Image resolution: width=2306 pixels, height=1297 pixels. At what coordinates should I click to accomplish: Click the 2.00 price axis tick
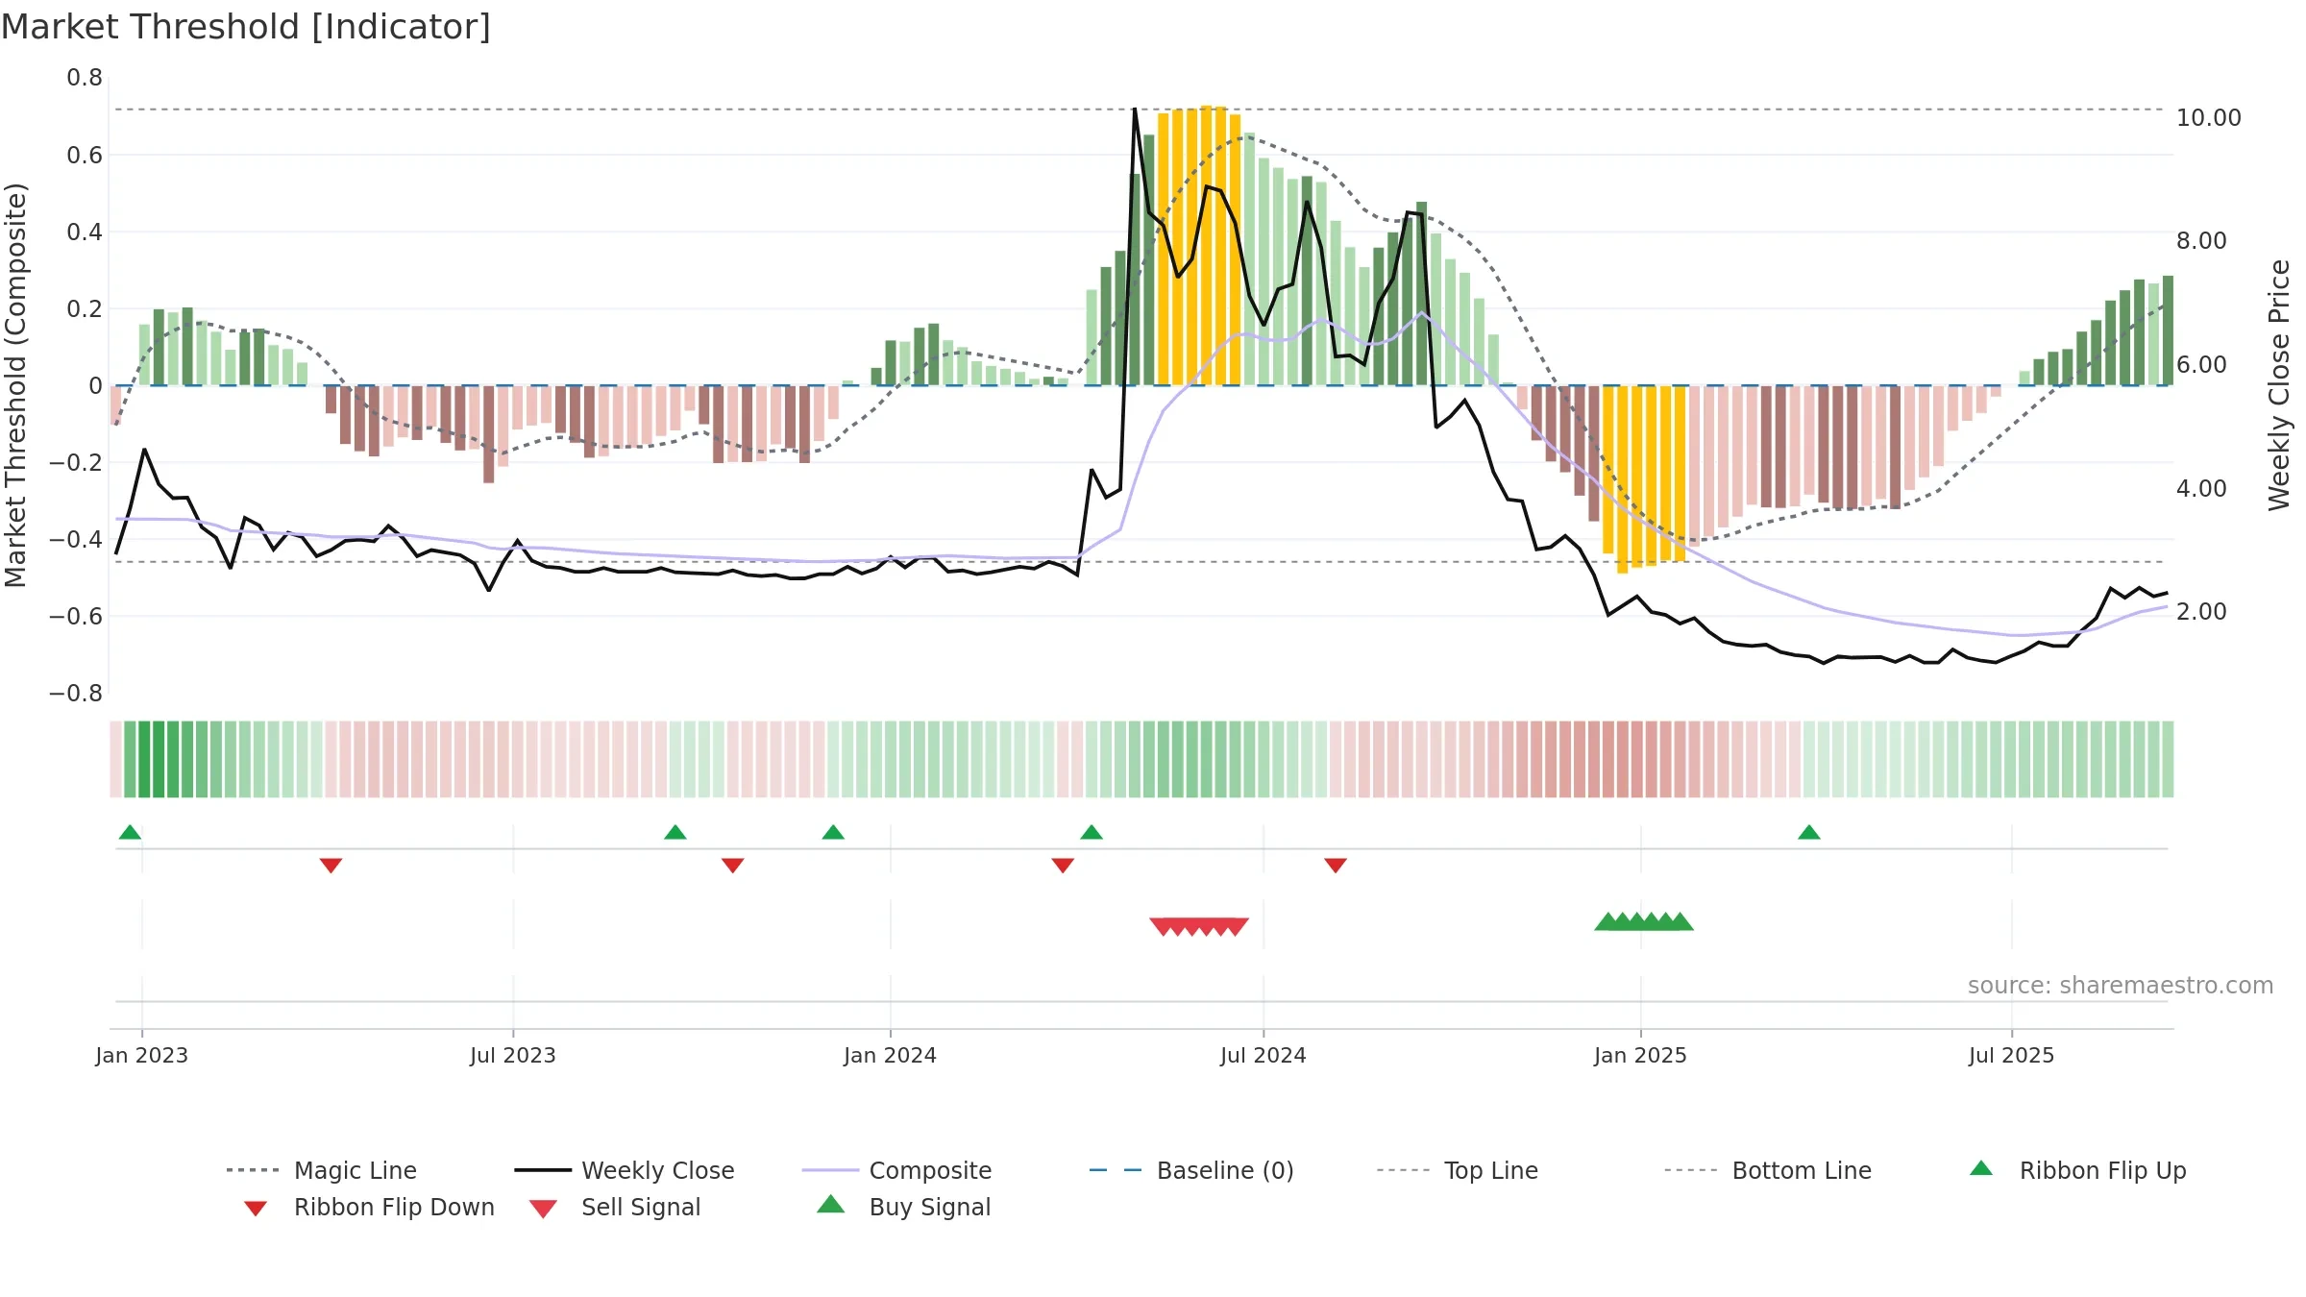2201,611
